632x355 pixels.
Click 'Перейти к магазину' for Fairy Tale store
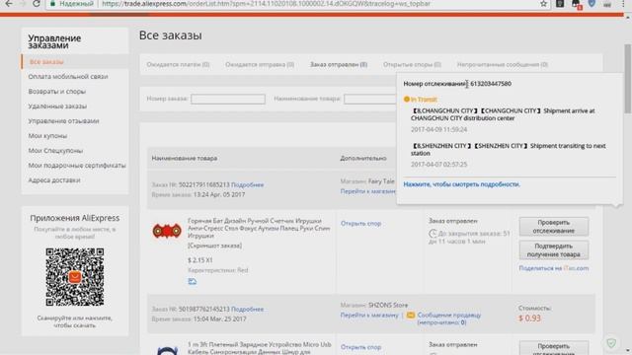coord(368,191)
